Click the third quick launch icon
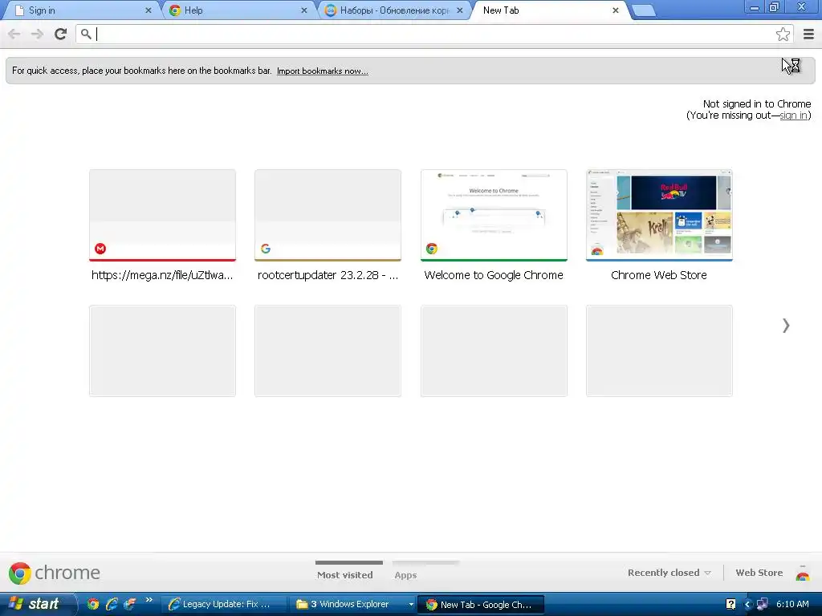This screenshot has height=616, width=822. click(x=129, y=604)
